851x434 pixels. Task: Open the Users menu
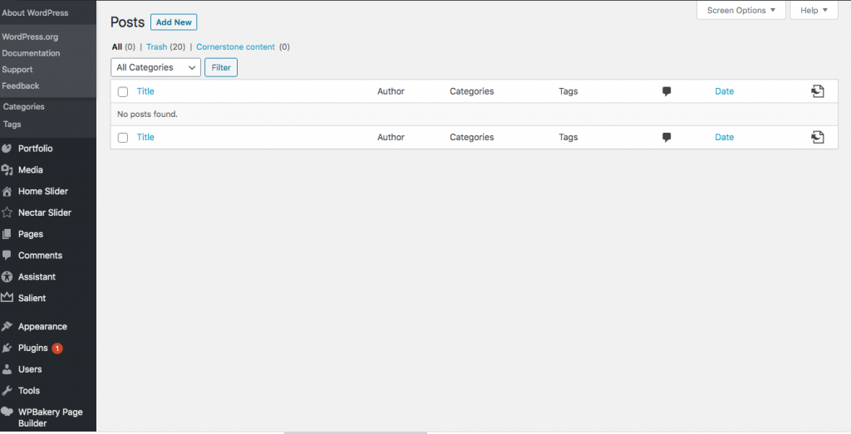(x=30, y=369)
